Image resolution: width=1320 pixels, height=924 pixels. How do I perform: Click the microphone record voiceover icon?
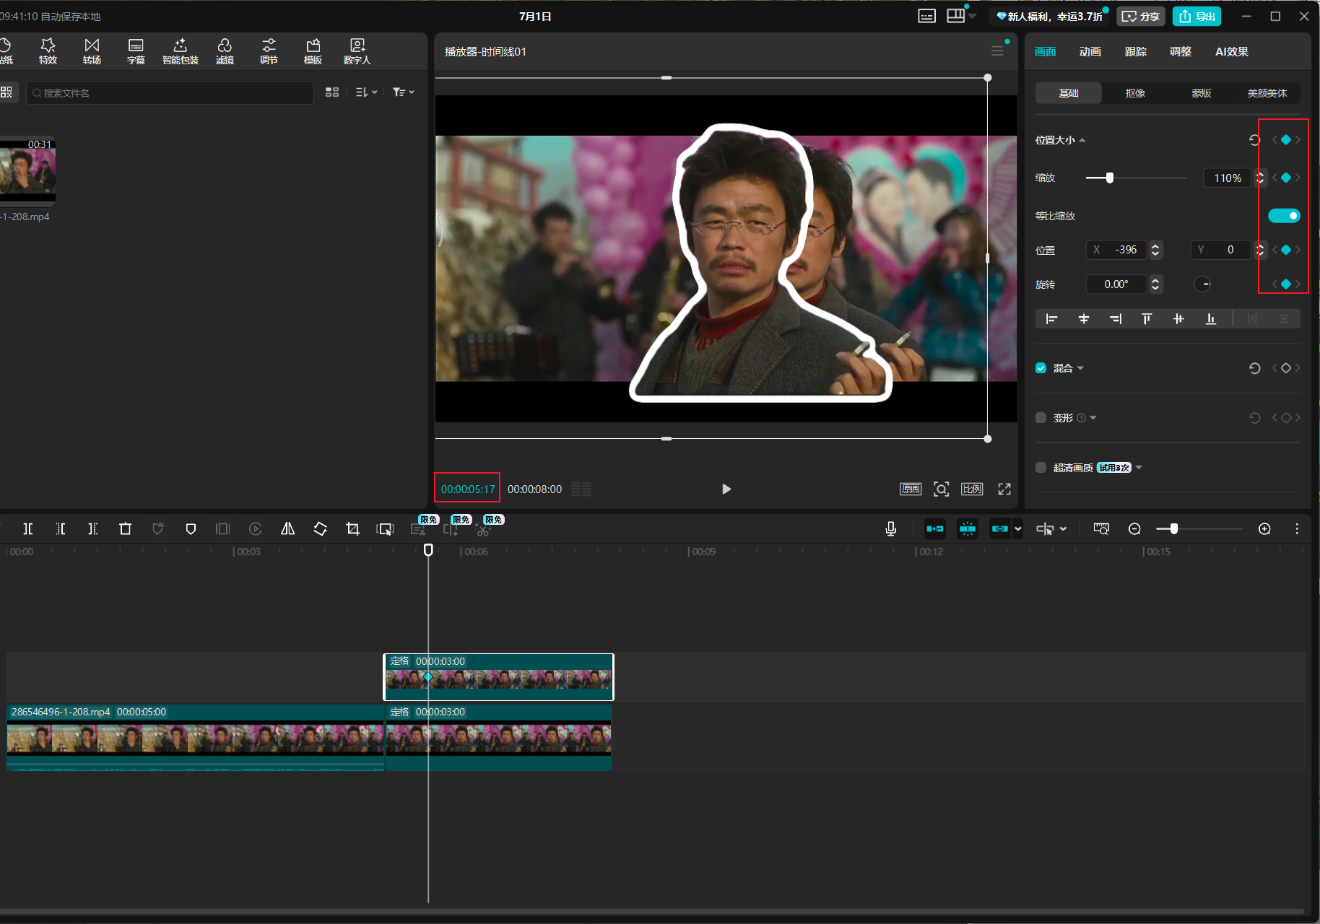(x=891, y=529)
